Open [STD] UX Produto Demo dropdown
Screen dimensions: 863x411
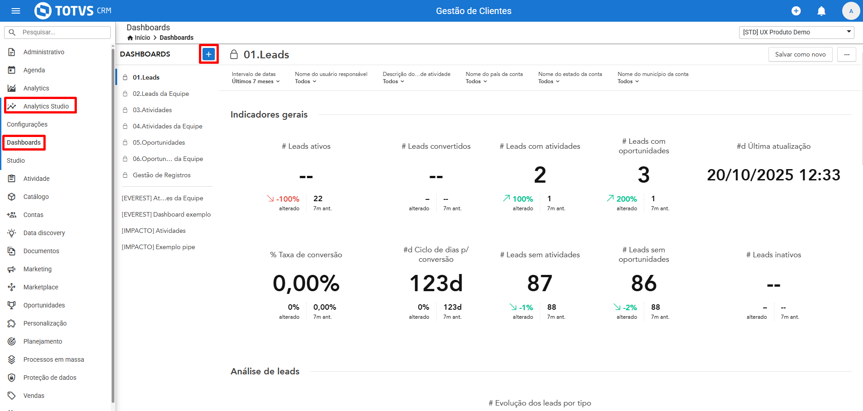(797, 32)
